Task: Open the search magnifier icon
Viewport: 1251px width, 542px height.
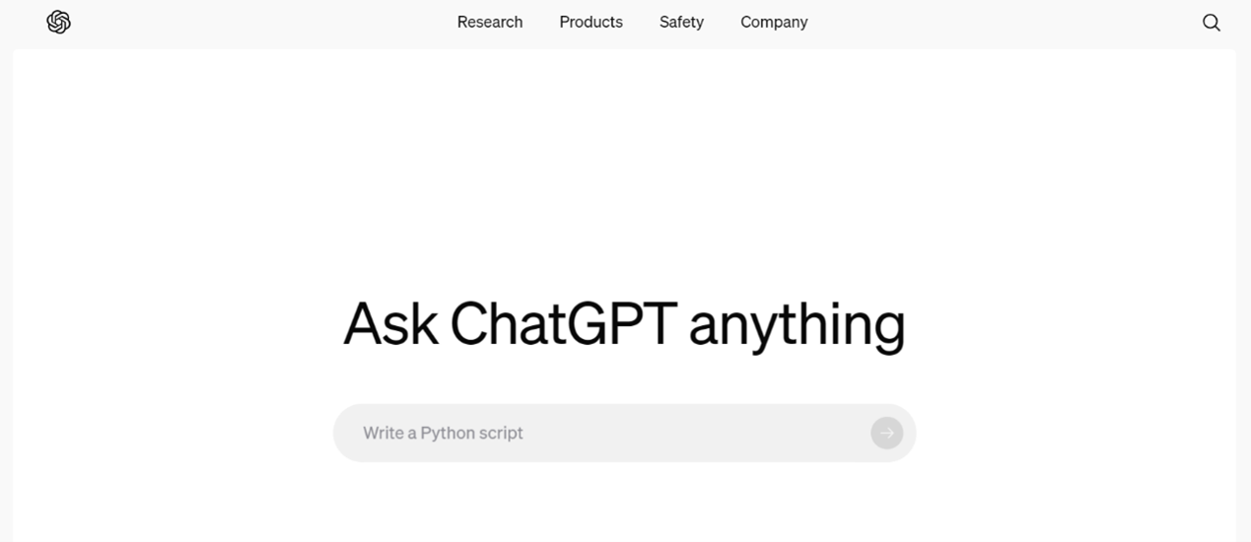Action: [1212, 23]
